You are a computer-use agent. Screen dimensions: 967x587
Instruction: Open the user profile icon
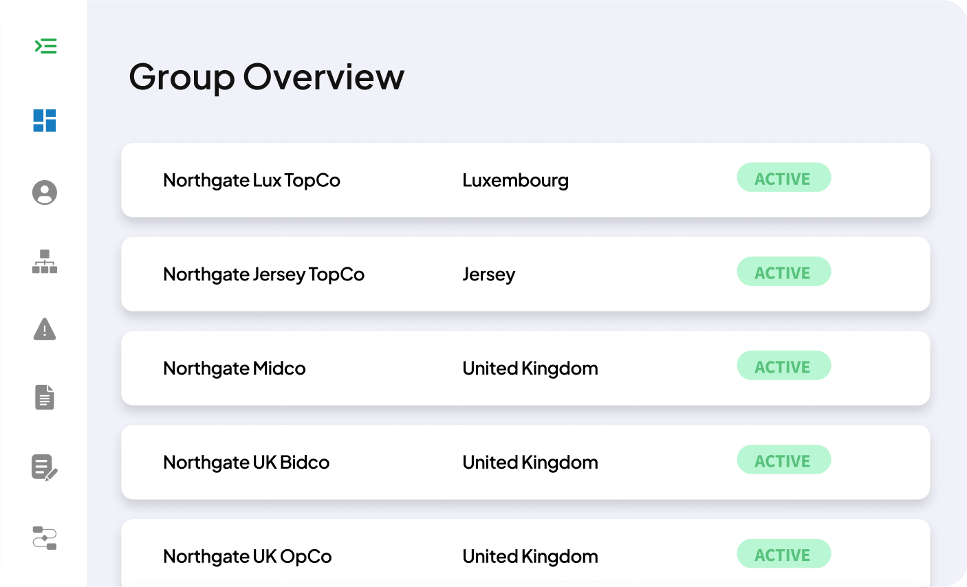pyautogui.click(x=45, y=192)
